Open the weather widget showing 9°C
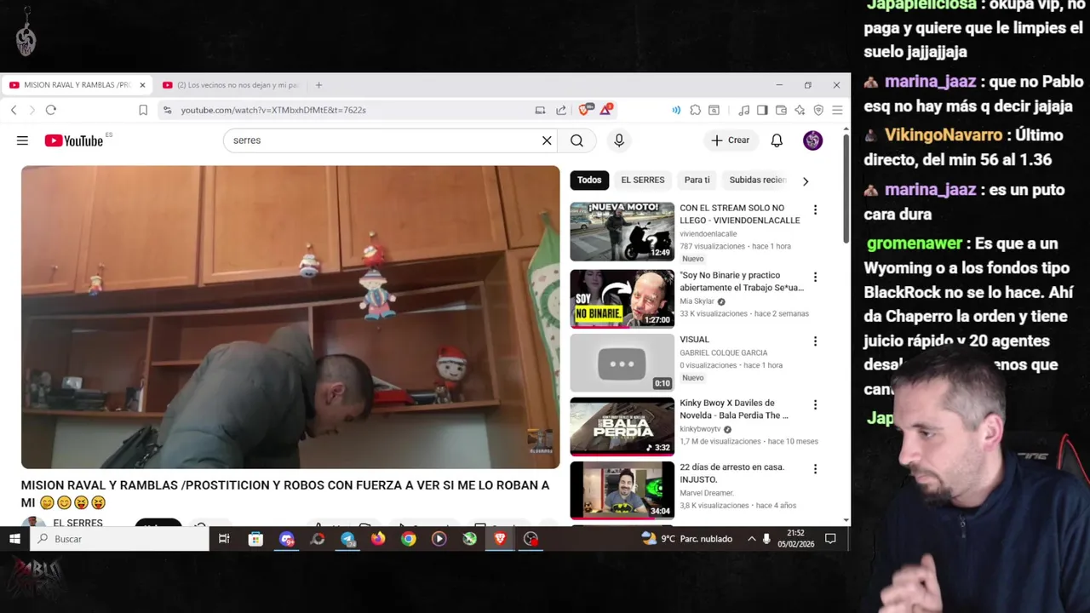 pyautogui.click(x=686, y=539)
